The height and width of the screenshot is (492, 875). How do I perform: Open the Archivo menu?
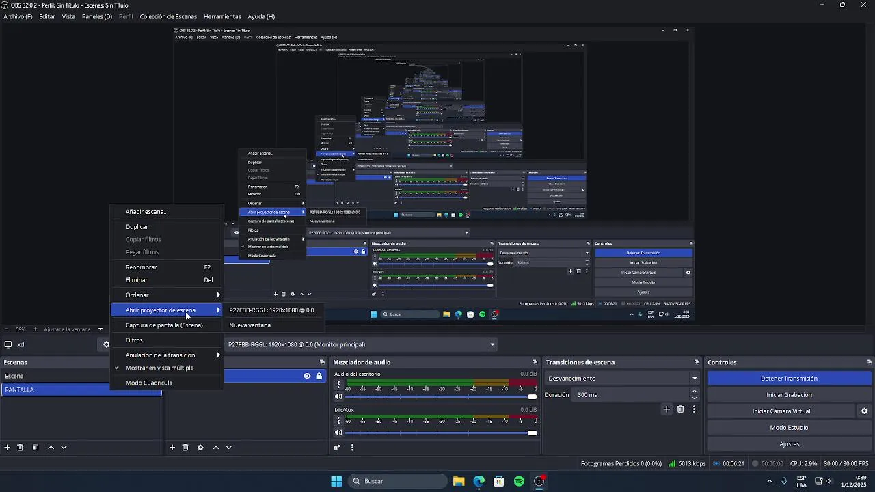(18, 16)
